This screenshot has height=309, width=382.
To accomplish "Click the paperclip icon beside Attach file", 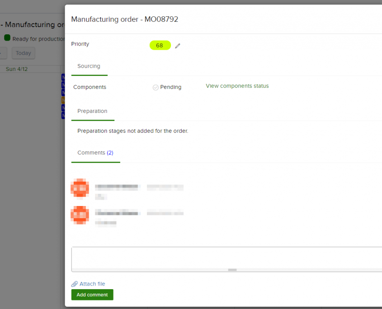I will 75,284.
